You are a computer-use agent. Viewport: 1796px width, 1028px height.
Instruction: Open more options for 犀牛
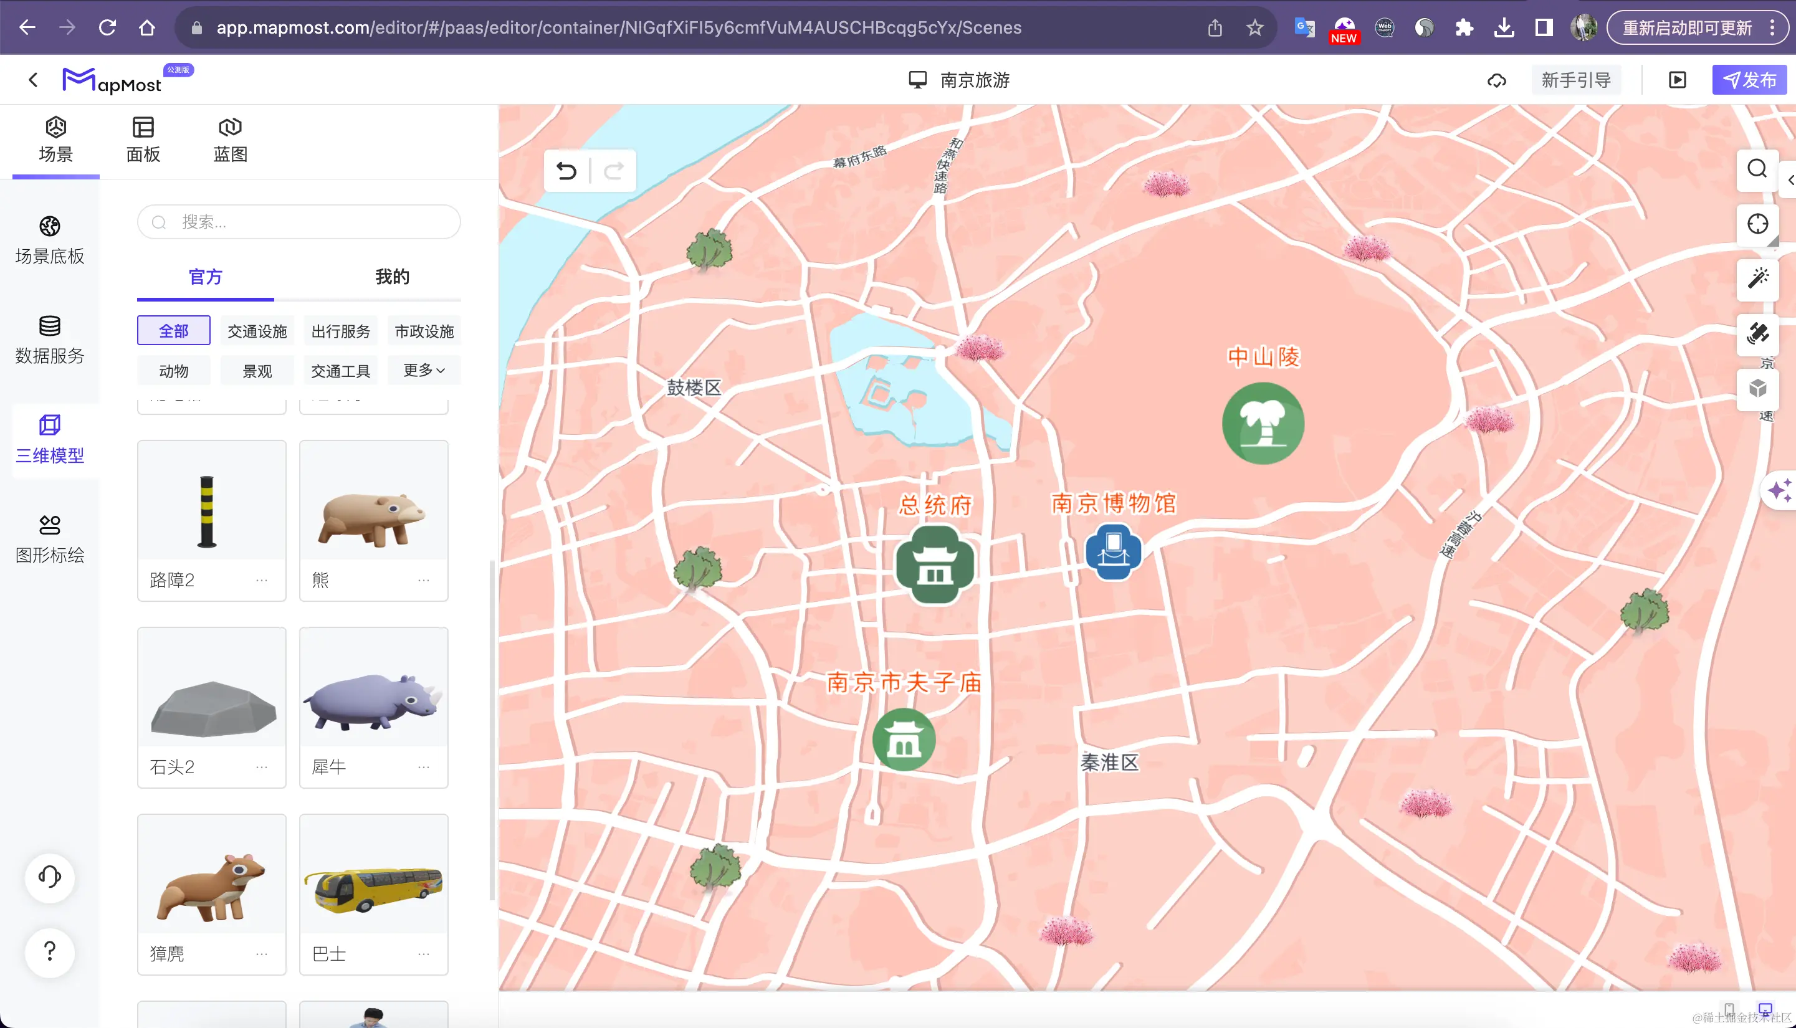click(x=424, y=767)
